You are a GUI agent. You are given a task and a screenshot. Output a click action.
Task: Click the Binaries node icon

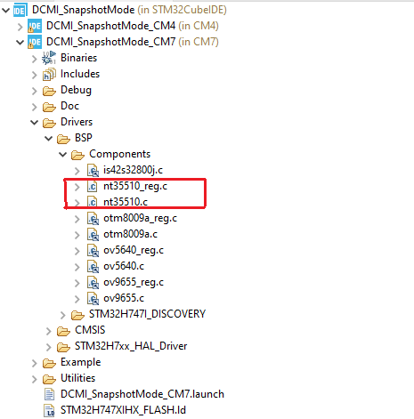(x=49, y=58)
